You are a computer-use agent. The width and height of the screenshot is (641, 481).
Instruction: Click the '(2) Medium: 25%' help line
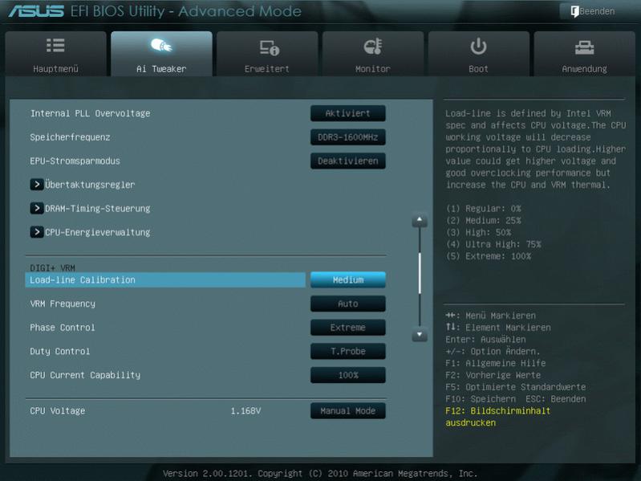[x=484, y=221]
